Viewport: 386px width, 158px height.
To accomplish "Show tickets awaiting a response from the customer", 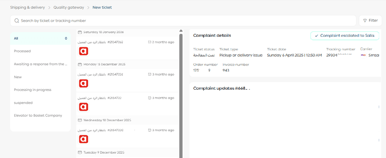I will tap(40, 64).
